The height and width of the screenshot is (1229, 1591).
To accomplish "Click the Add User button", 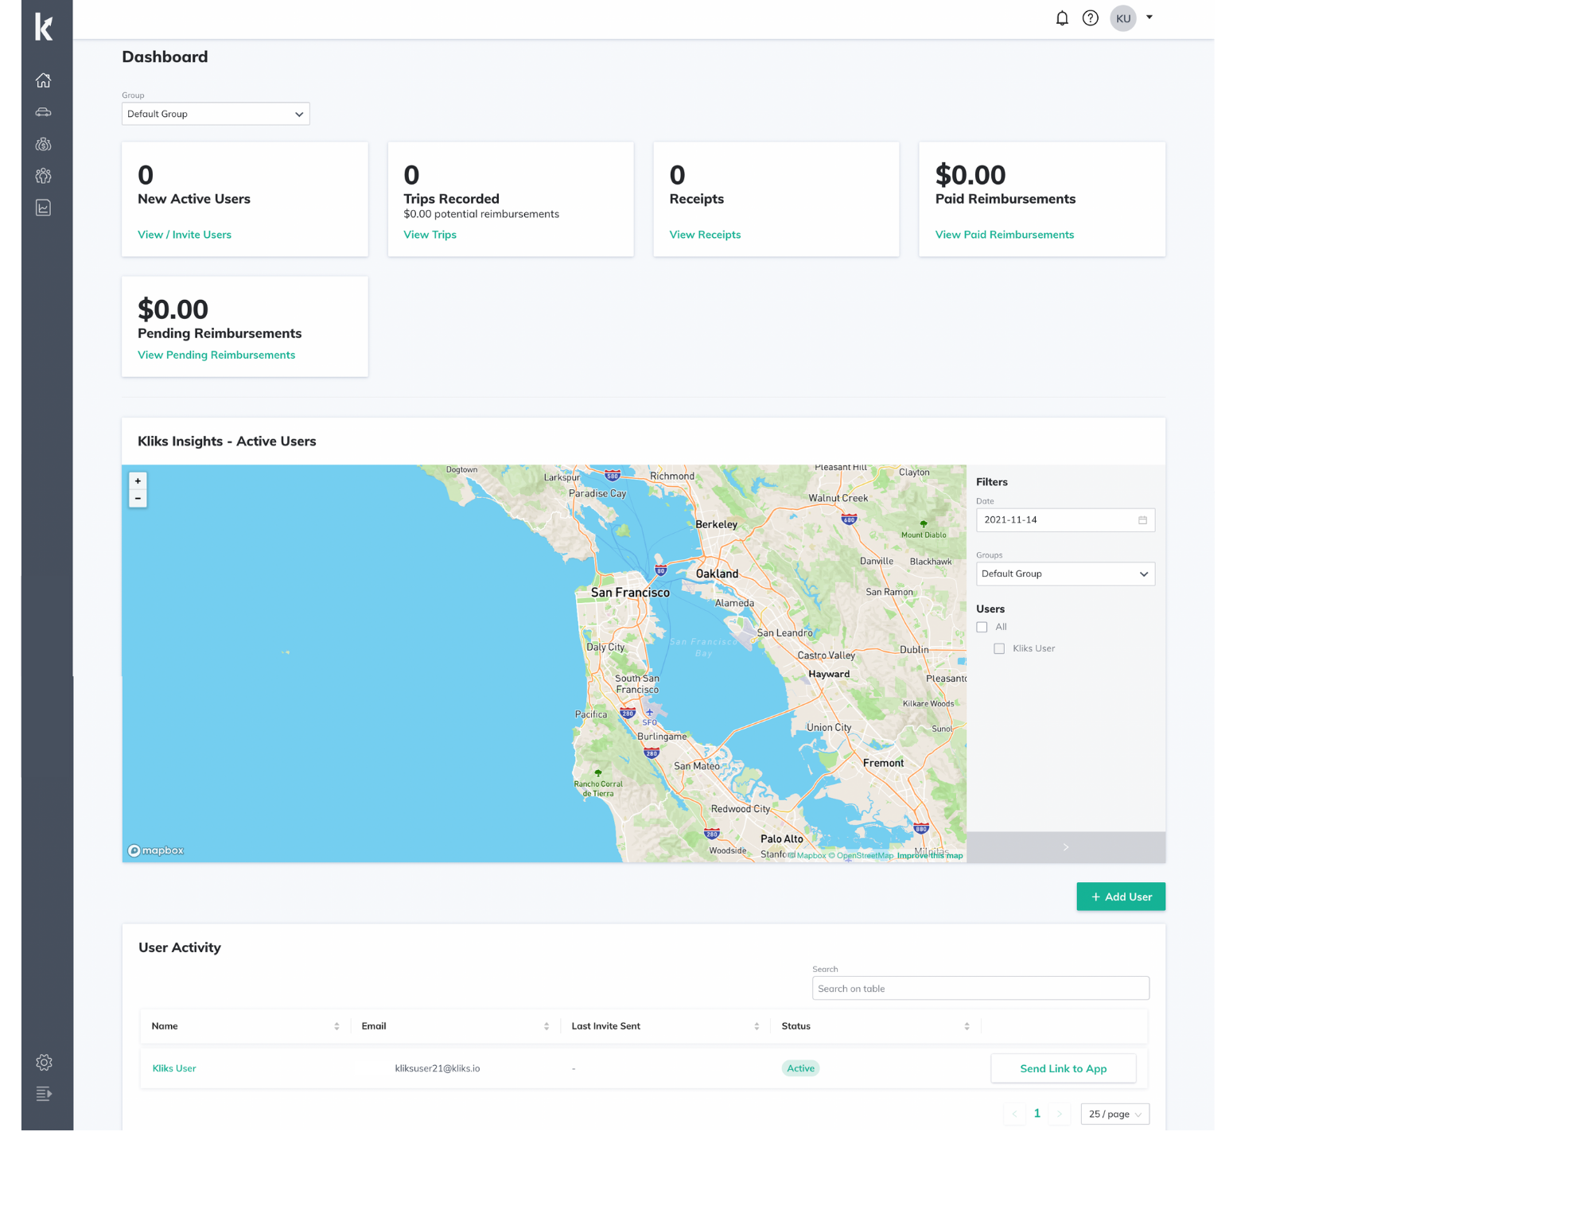I will click(x=1120, y=896).
